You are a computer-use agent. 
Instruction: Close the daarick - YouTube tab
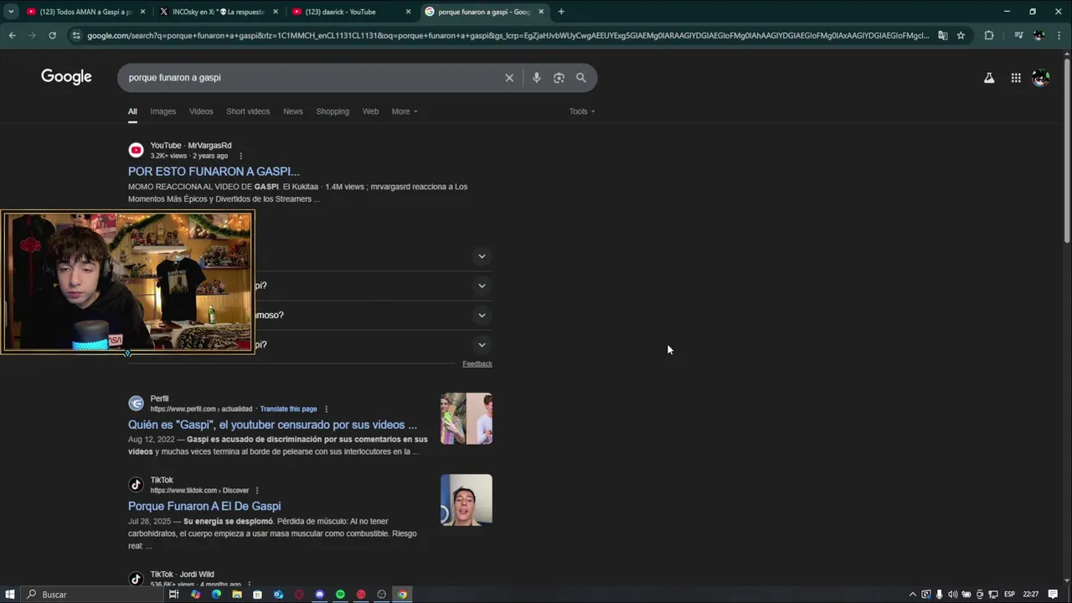pos(409,12)
